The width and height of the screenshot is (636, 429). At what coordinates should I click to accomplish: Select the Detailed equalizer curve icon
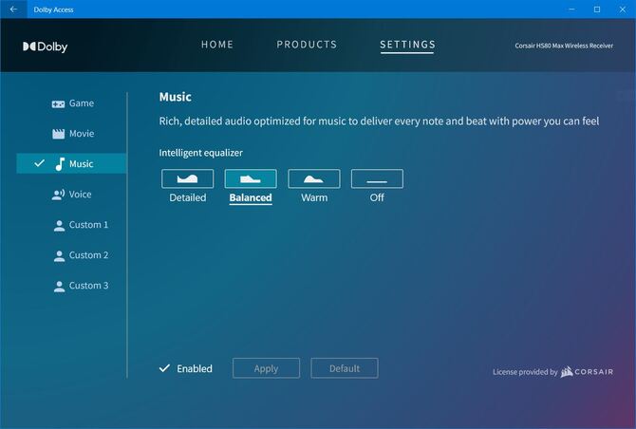(187, 178)
